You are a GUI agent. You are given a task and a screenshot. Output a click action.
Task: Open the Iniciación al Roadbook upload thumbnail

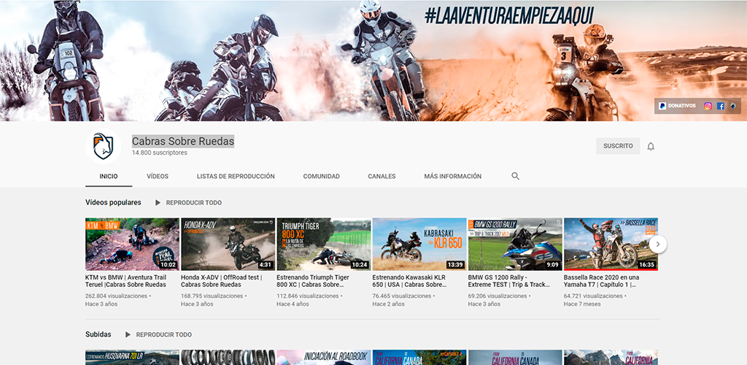tap(324, 358)
